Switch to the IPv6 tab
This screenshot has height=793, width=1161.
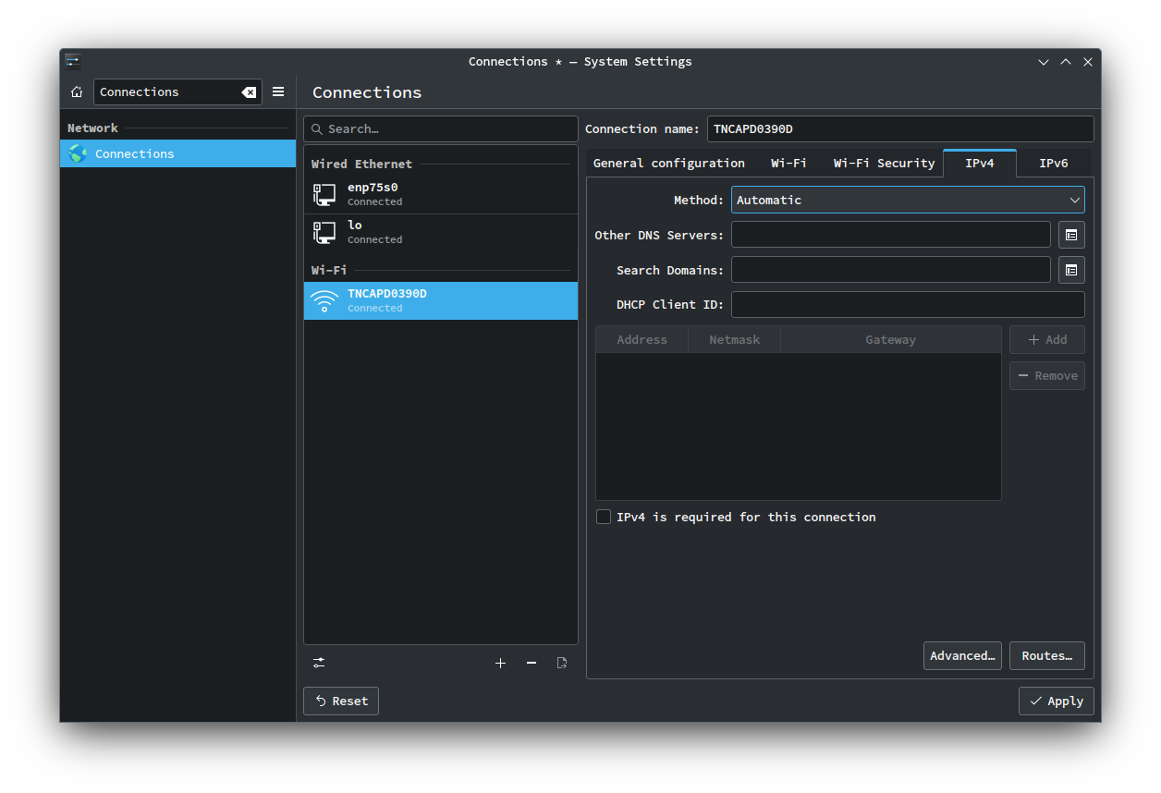pyautogui.click(x=1054, y=163)
